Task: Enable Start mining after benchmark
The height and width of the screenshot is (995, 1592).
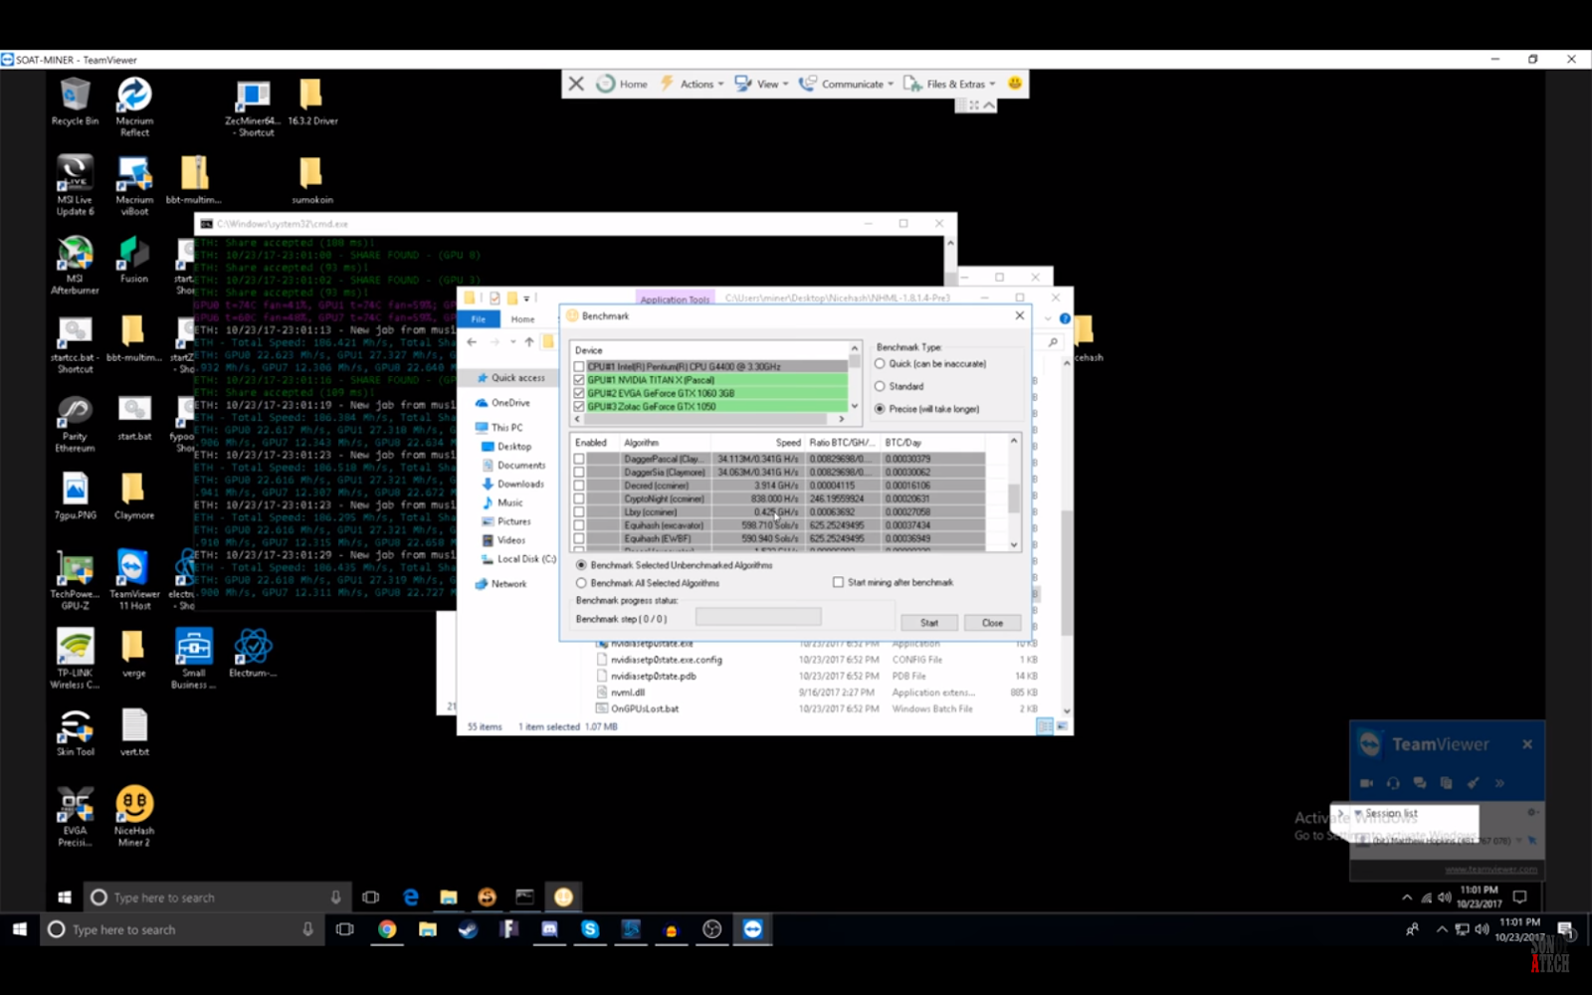Action: [838, 582]
